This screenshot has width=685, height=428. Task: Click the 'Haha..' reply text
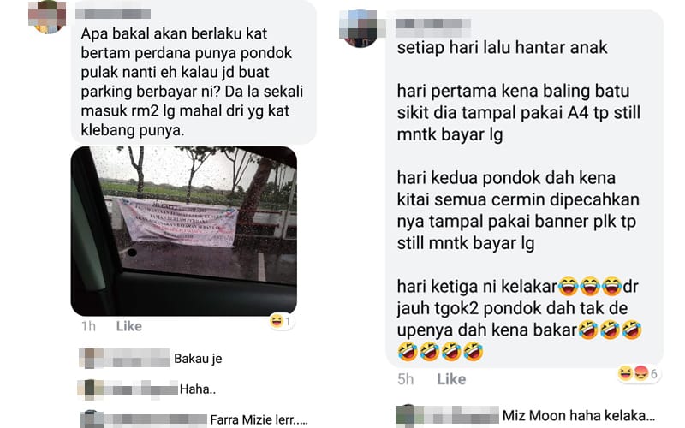coord(198,389)
